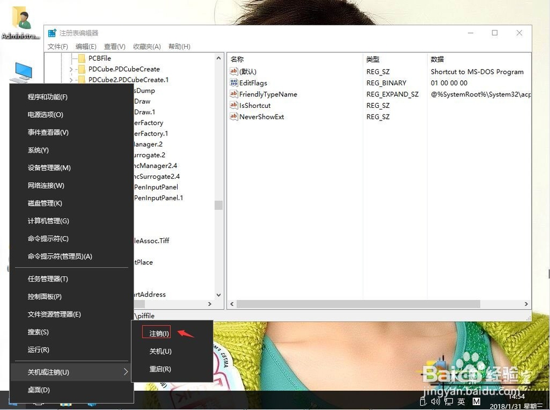
Task: Click the IsShortcut string value icon
Action: [234, 105]
